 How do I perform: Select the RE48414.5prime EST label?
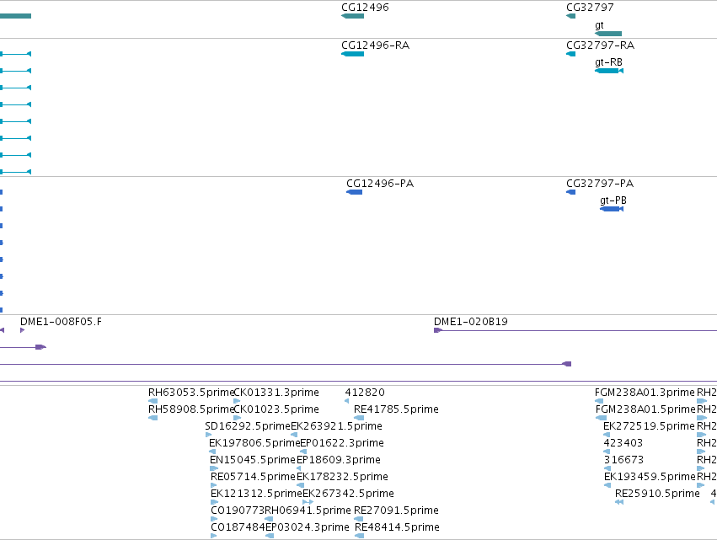click(397, 527)
